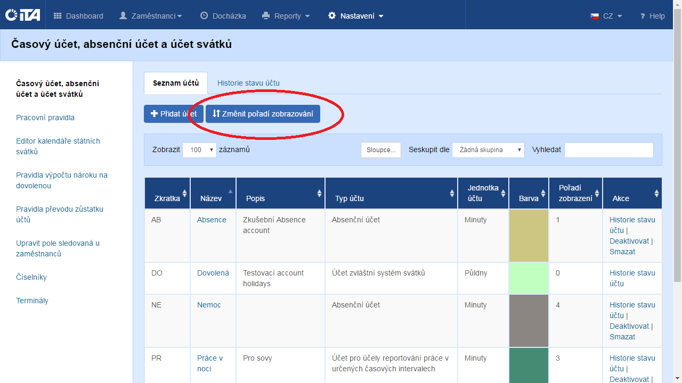Click the Vyhledat search input field

point(608,150)
